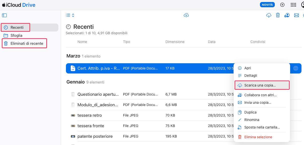Choose Rinomina to rename the file

252,120
